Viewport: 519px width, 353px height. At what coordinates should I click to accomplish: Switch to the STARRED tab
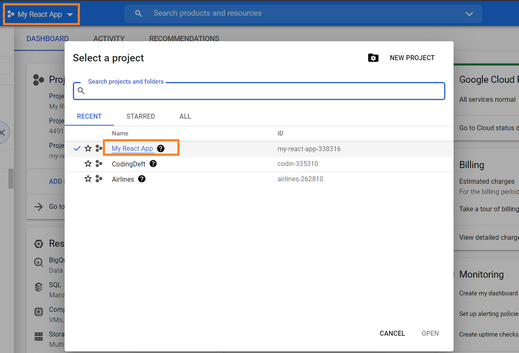(141, 116)
